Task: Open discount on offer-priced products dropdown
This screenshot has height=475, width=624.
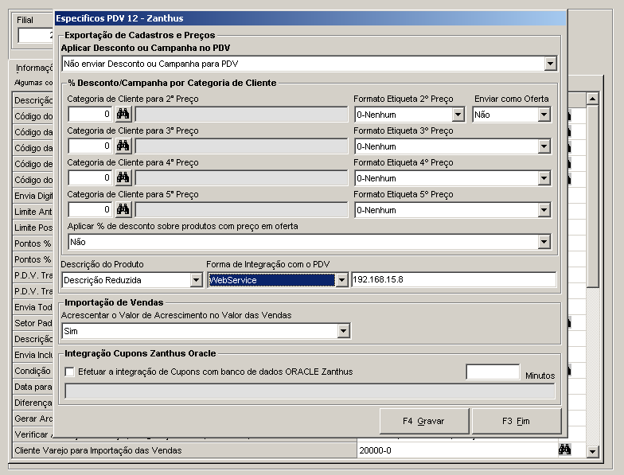Action: click(544, 242)
